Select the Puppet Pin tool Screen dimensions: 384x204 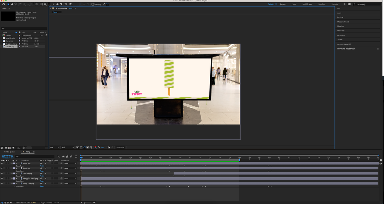tap(70, 4)
